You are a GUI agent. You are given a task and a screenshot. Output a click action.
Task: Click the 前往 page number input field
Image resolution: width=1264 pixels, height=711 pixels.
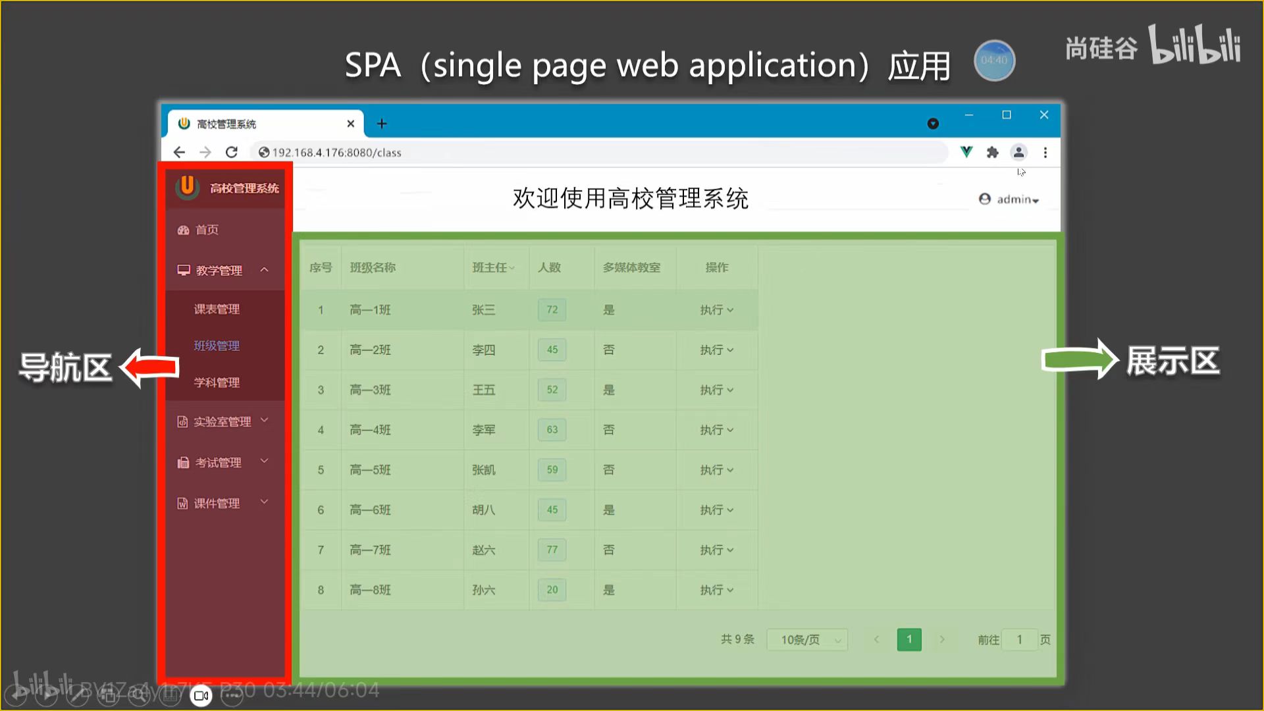click(x=1019, y=640)
